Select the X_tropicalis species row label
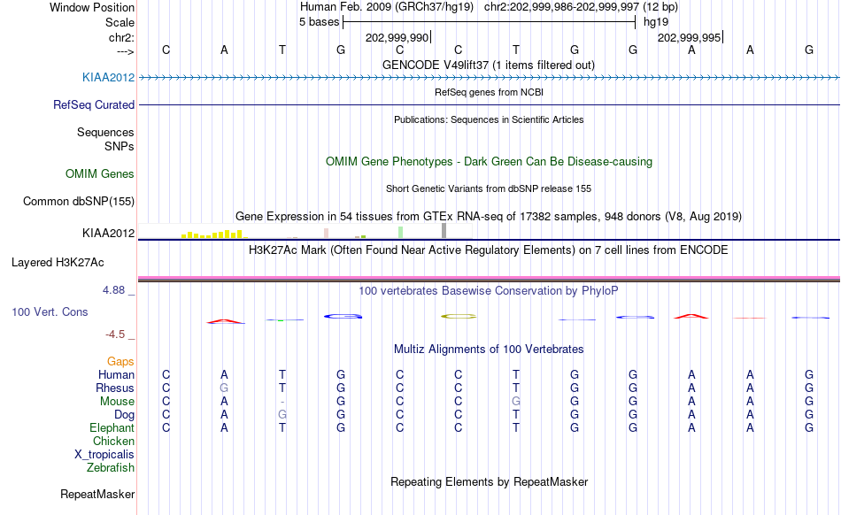The width and height of the screenshot is (841, 515). (104, 455)
